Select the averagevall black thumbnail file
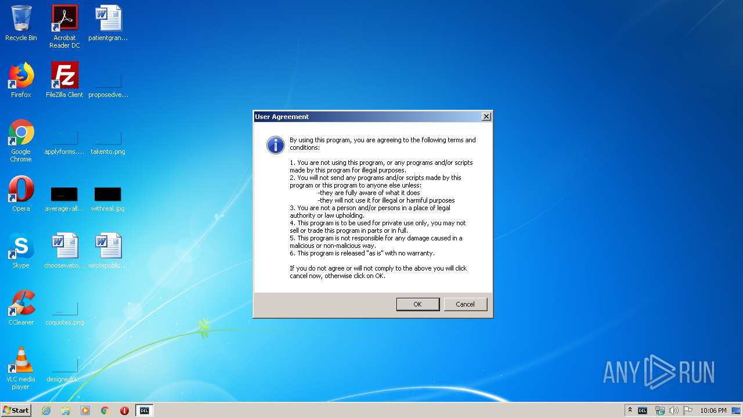Image resolution: width=743 pixels, height=418 pixels. click(x=64, y=199)
